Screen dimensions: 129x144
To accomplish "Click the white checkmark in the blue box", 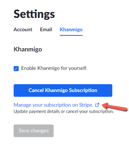I will (16, 69).
